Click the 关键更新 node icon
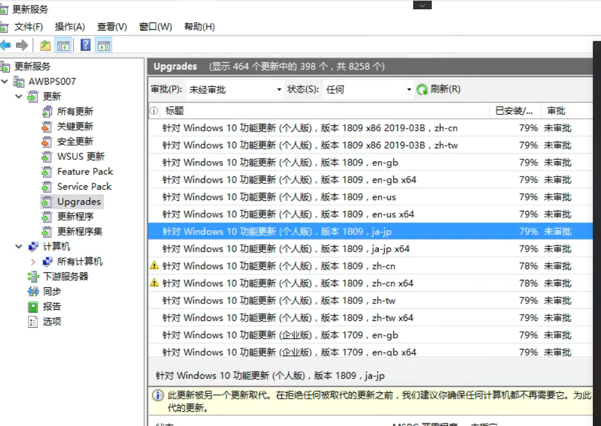The width and height of the screenshot is (601, 426). click(x=47, y=126)
